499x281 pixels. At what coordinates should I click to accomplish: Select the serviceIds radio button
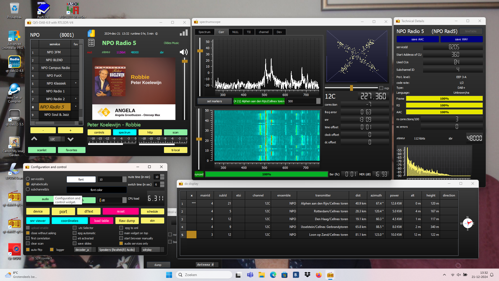point(28,179)
